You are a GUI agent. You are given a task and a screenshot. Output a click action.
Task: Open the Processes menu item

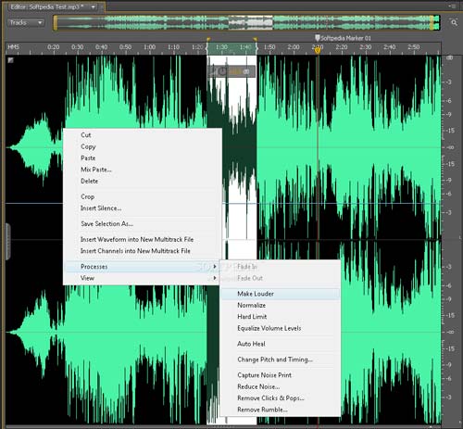[142, 266]
